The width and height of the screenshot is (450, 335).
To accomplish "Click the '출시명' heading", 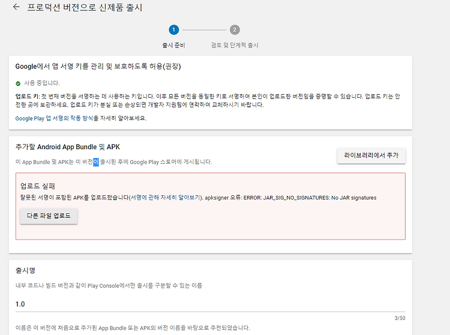I will [25, 270].
